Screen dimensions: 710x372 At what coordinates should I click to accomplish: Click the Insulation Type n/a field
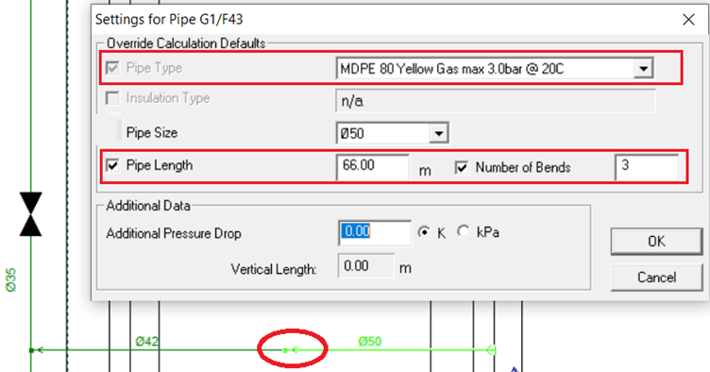[496, 101]
